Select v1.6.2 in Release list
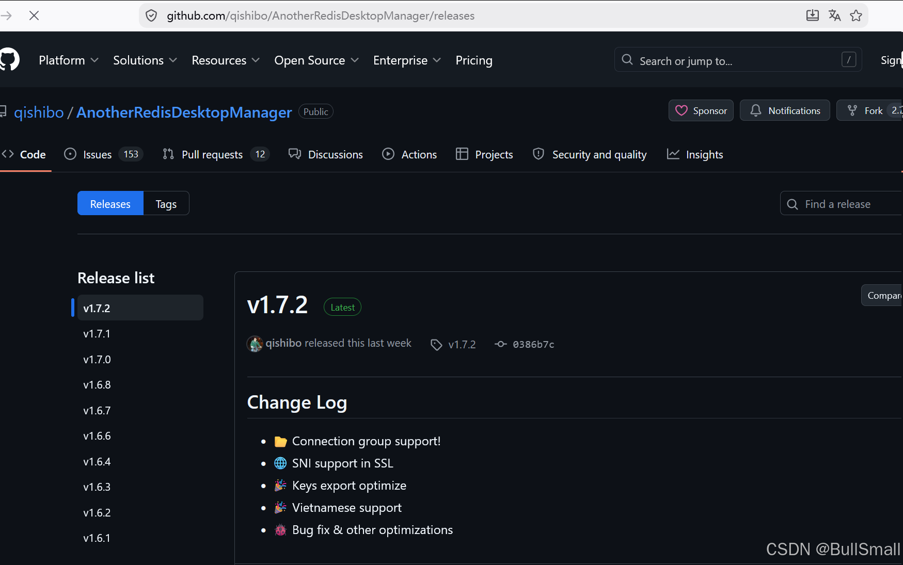Image resolution: width=903 pixels, height=565 pixels. 140,513
